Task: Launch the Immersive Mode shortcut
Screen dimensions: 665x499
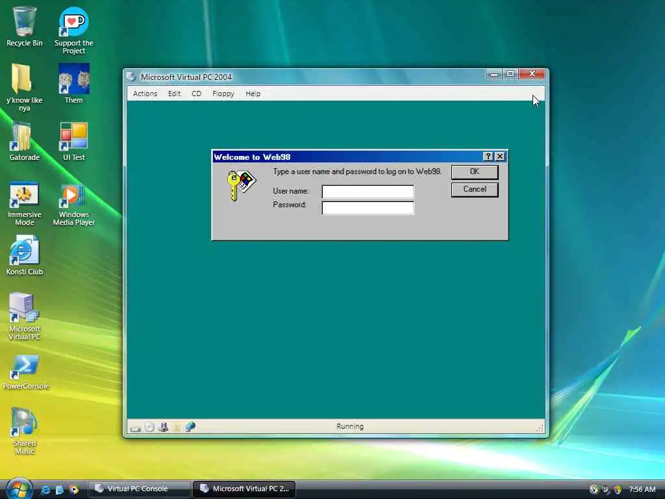Action: point(24,203)
